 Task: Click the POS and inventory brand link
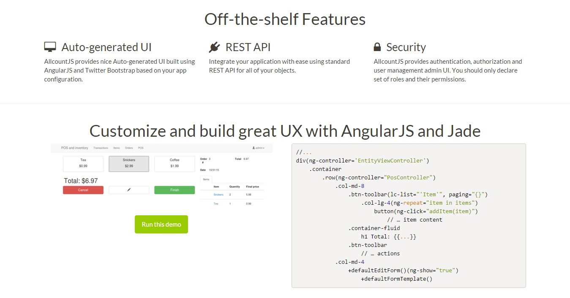[x=74, y=148]
